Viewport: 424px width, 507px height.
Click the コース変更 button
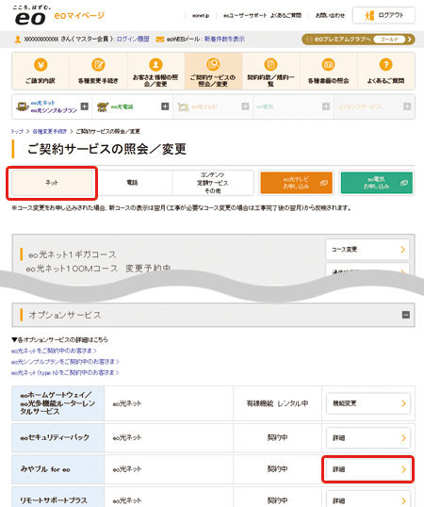pos(367,250)
